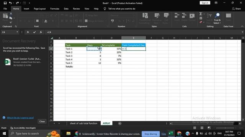
Task: Close the Document Recovery pane
Action: [42, 121]
